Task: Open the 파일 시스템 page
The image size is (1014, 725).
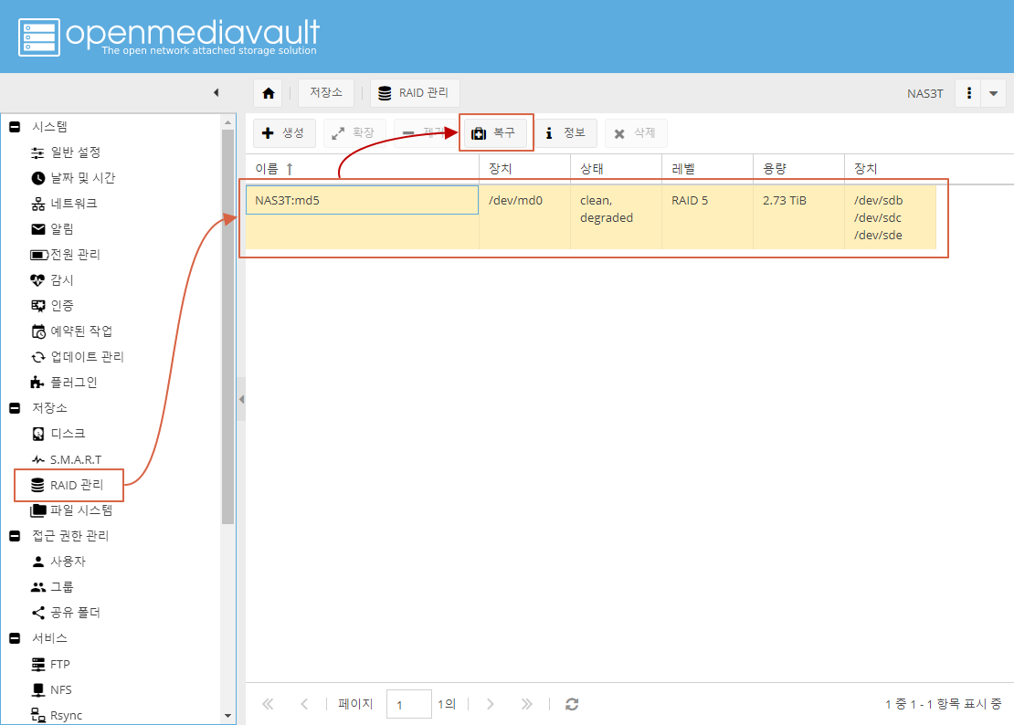Action: (72, 510)
